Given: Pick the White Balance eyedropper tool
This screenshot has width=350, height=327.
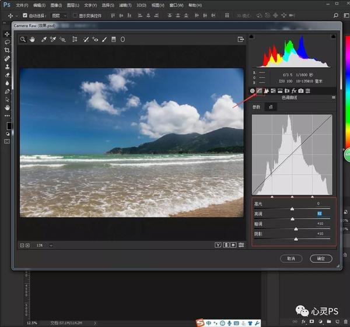Looking at the screenshot, I should pyautogui.click(x=44, y=40).
